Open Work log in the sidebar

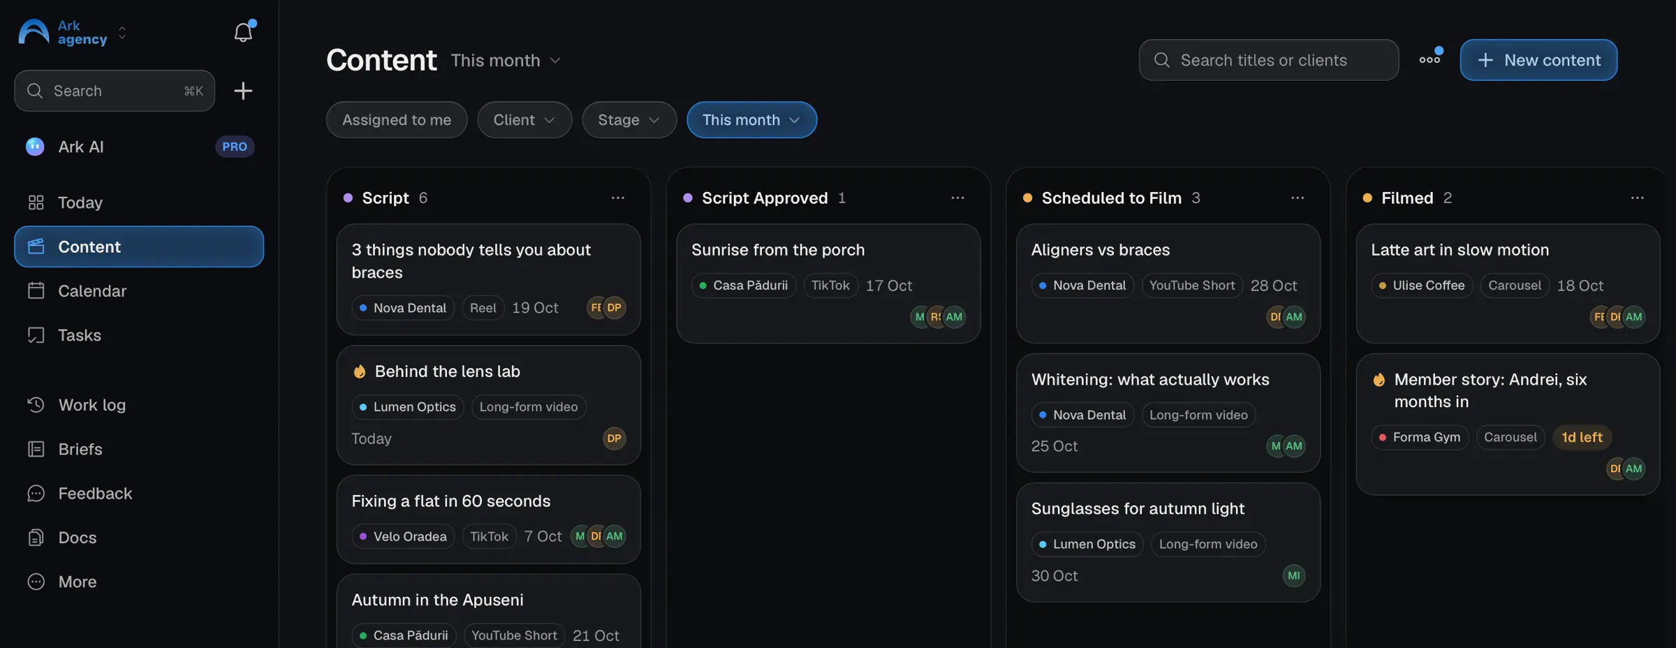pos(139,405)
